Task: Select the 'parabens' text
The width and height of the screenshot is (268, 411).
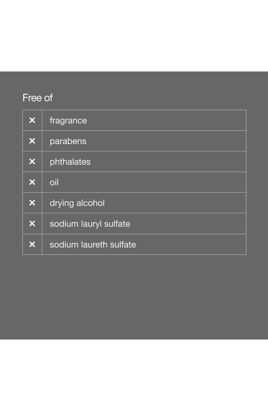Action: (68, 141)
